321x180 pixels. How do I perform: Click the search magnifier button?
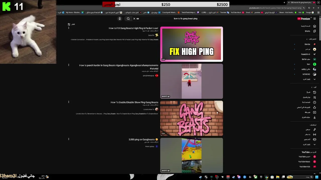point(128,18)
